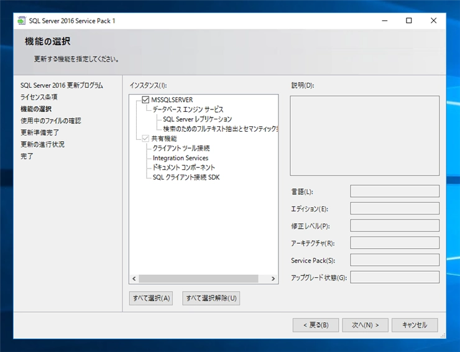Click the 共有機能 label in the tree

(x=164, y=139)
